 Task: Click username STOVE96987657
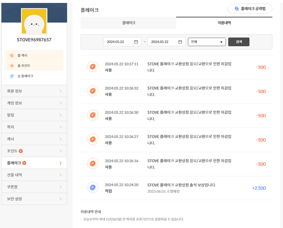[x=34, y=40]
